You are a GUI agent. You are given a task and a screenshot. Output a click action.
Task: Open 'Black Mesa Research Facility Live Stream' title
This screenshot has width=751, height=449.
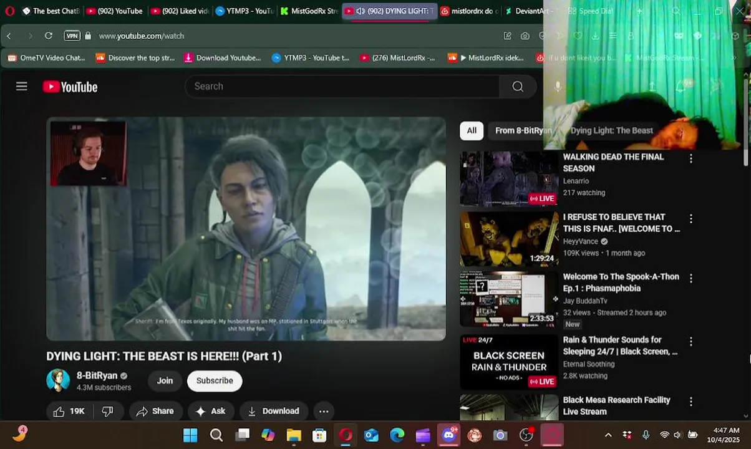[x=616, y=405]
